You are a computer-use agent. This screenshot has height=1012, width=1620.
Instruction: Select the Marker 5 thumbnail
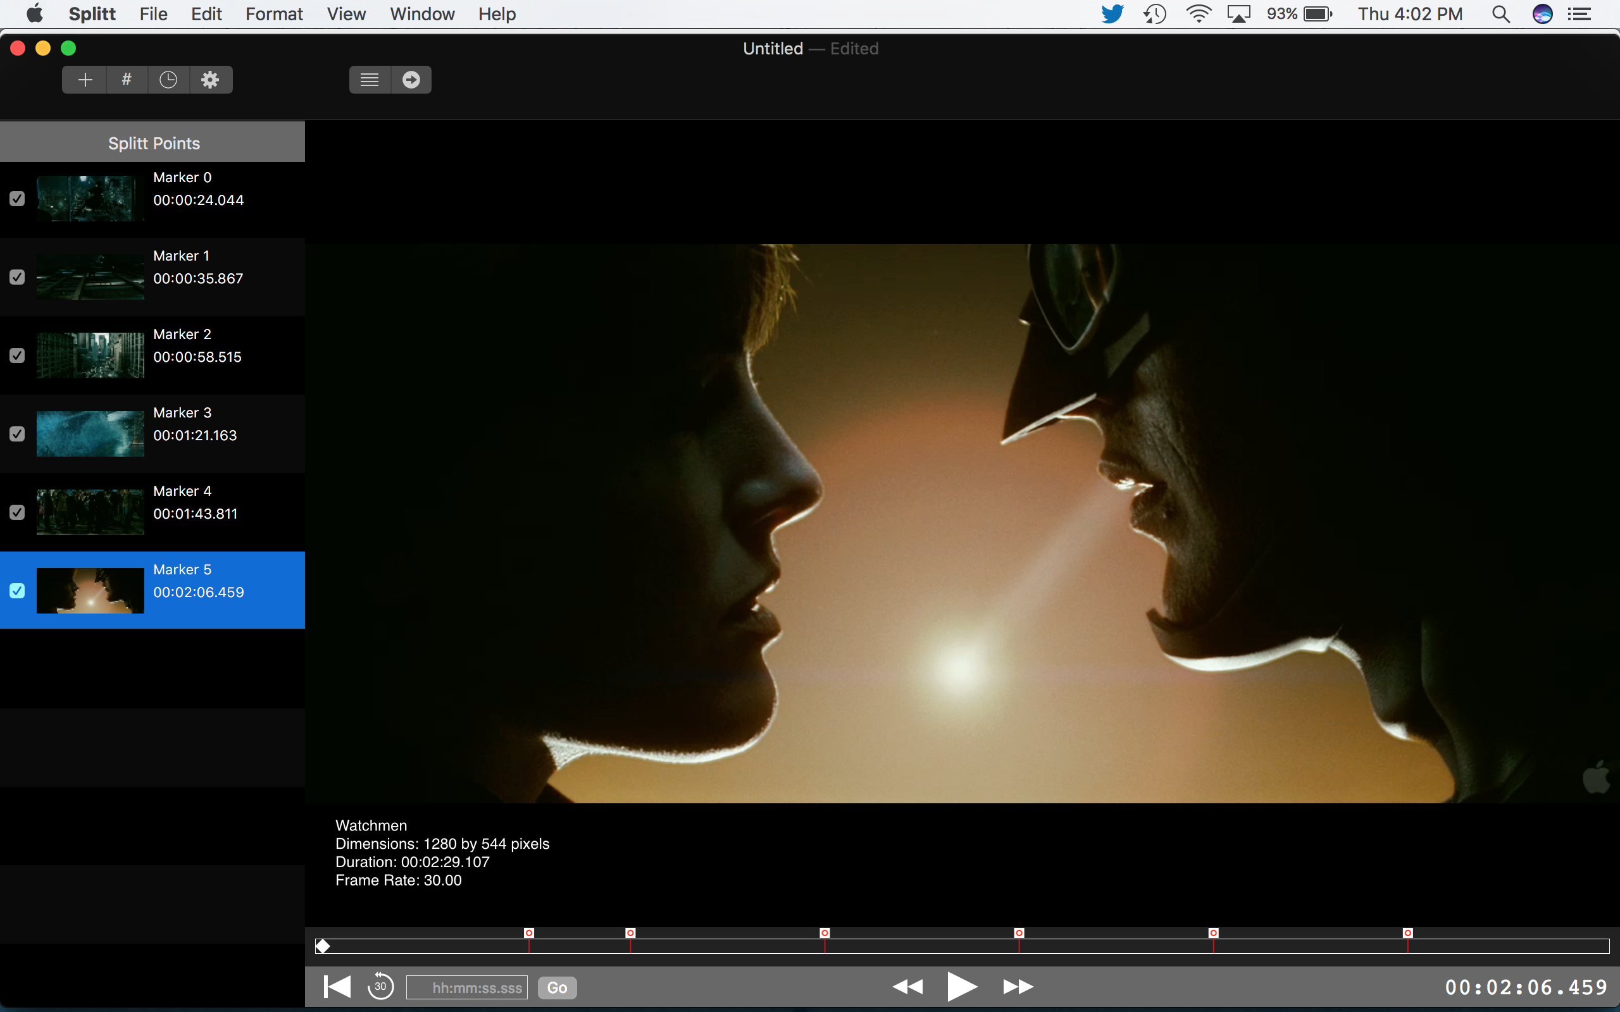tap(90, 590)
